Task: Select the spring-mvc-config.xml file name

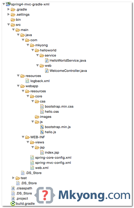Action: point(53,163)
